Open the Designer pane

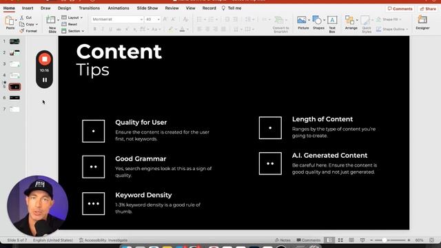(x=422, y=23)
